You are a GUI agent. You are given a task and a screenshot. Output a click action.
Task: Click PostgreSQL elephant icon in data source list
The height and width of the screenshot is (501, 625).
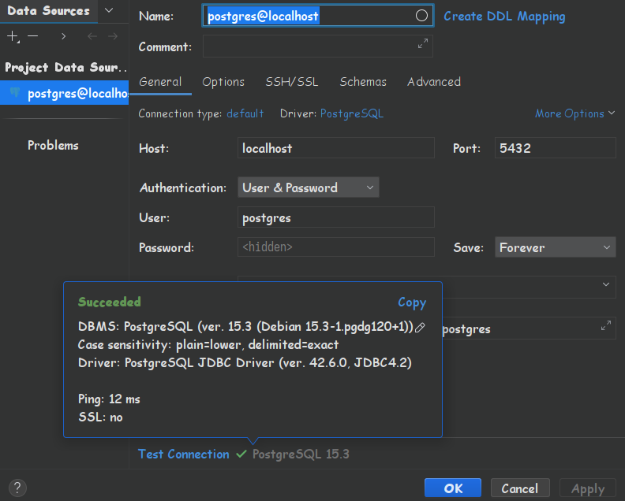(x=15, y=93)
